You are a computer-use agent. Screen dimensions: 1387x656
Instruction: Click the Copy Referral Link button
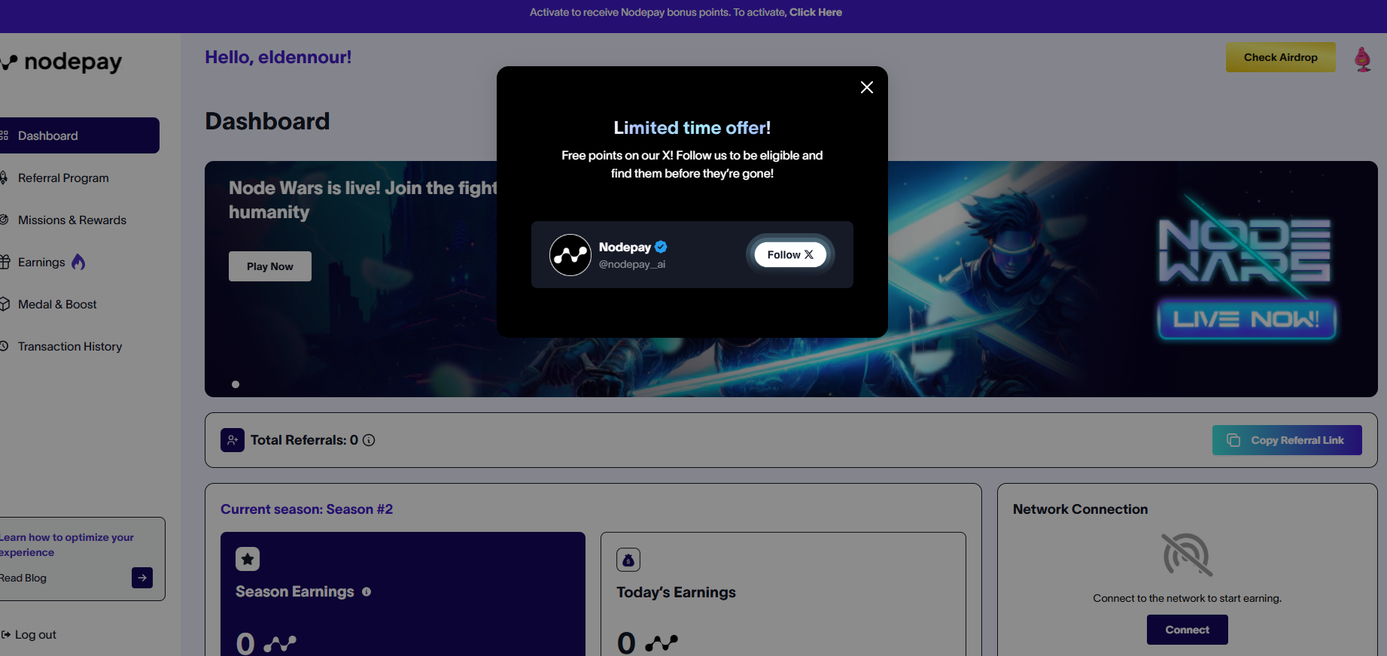pos(1286,441)
